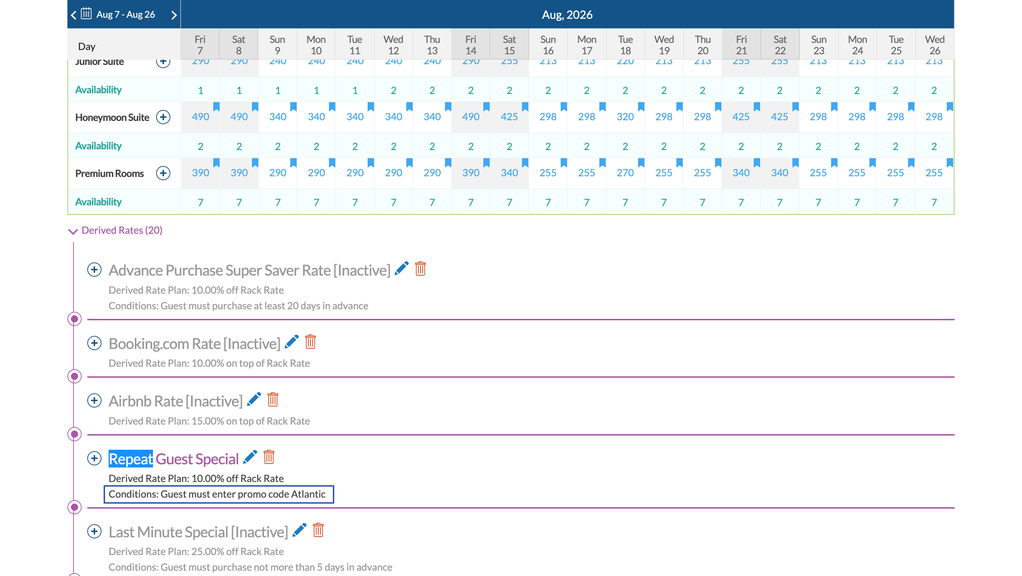The image size is (1022, 576).
Task: Expand the Airbnb Rate plan
Action: [94, 400]
